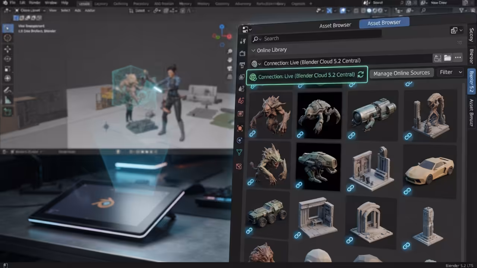477x268 pixels.
Task: Open the editor type dropdown in Asset Browser
Action: [x=247, y=29]
